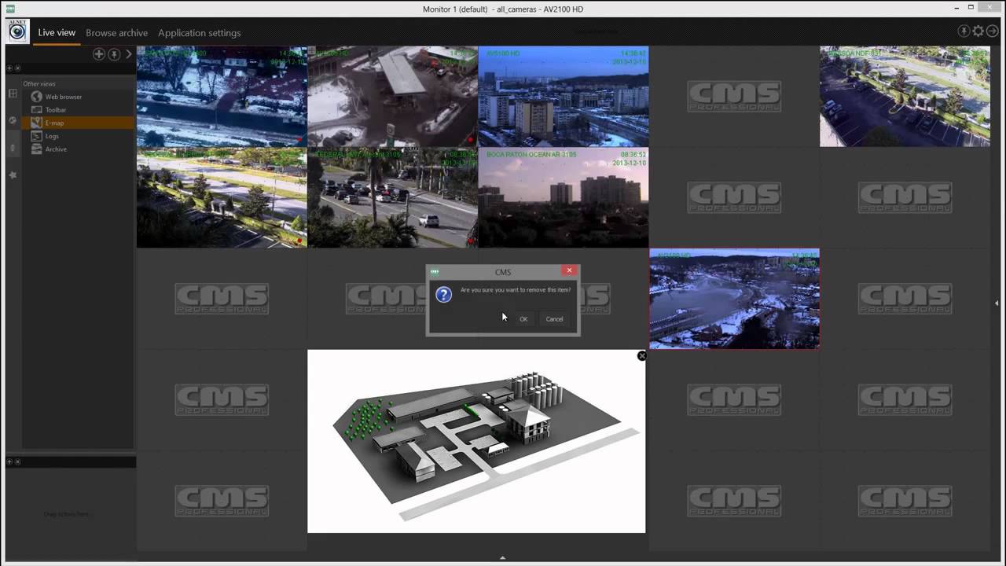Open Application settings tab
The width and height of the screenshot is (1006, 566).
tap(199, 33)
